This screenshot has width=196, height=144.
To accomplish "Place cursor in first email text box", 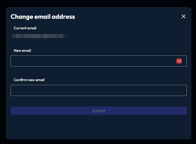I will click(99, 61).
